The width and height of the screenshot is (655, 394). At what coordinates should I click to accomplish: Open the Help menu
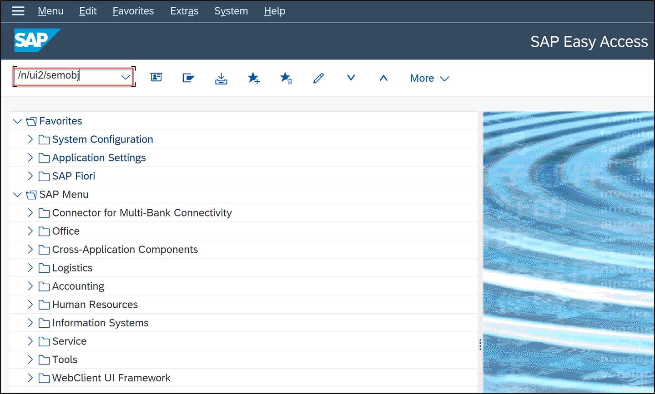[275, 11]
